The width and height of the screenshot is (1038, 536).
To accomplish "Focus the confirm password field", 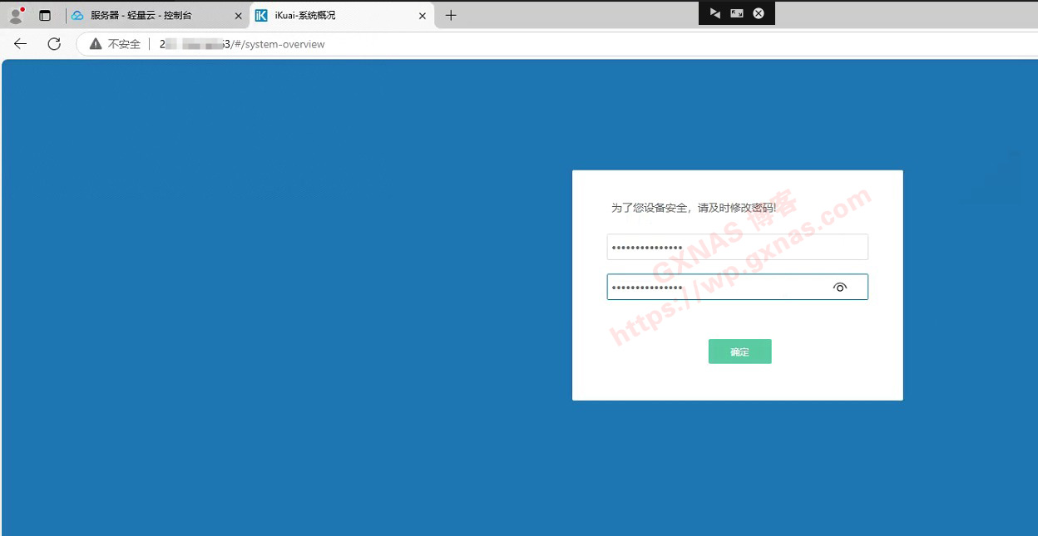I will click(x=715, y=288).
